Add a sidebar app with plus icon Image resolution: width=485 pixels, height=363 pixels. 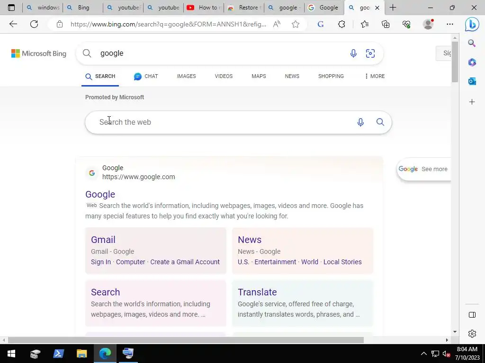click(x=472, y=102)
